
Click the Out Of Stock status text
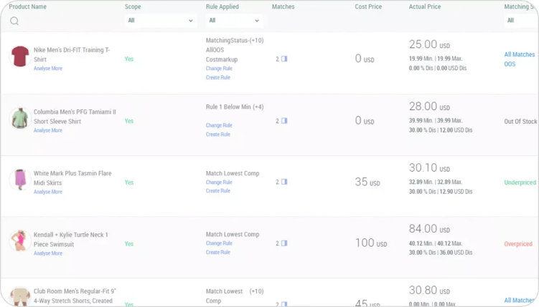[x=520, y=121]
